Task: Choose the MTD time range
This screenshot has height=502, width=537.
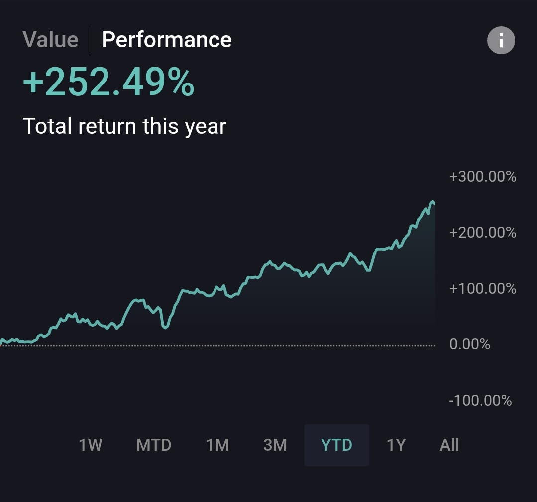Action: 154,445
